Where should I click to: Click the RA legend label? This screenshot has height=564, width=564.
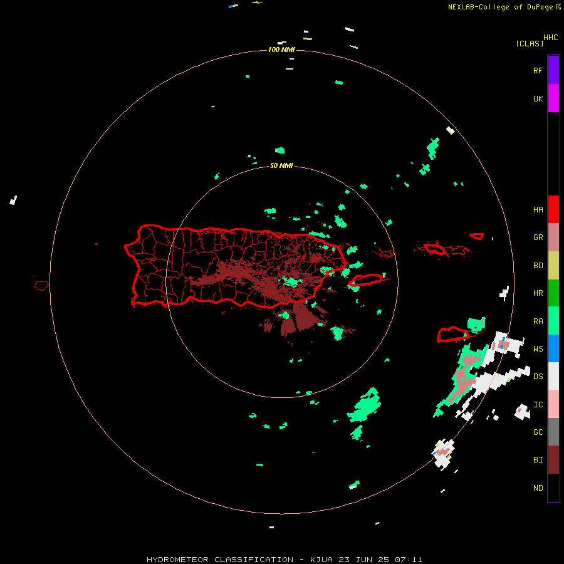538,321
